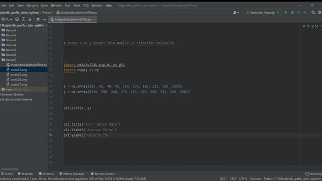Click the Stop run icon
322x181 pixels.
coord(305,13)
